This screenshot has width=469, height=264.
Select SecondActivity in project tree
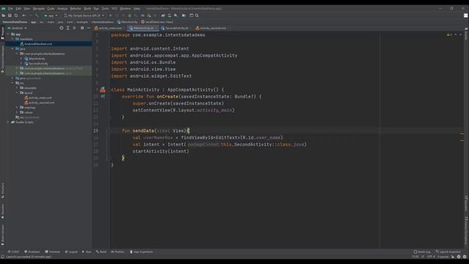[x=36, y=64]
